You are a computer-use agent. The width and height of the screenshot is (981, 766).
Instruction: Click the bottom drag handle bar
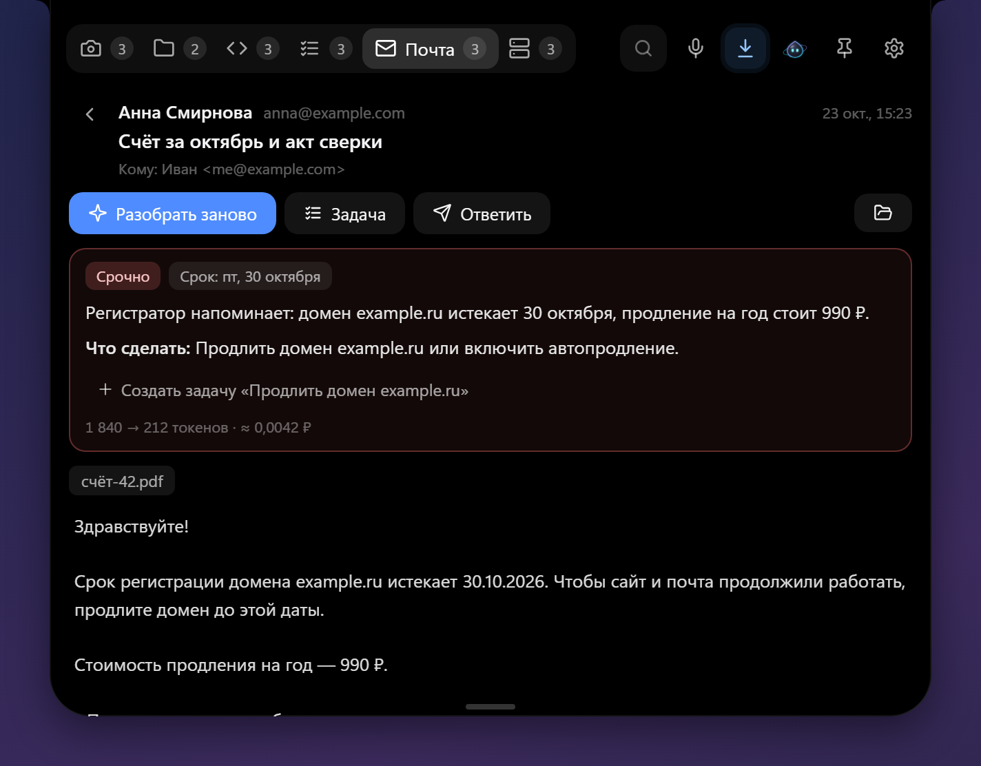[x=490, y=707]
